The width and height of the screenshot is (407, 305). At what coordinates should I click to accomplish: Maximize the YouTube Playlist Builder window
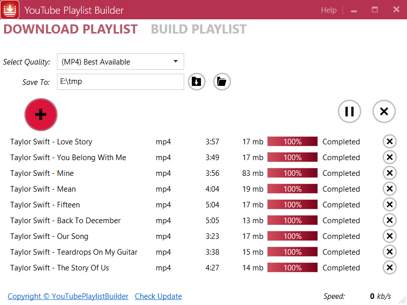[x=374, y=10]
